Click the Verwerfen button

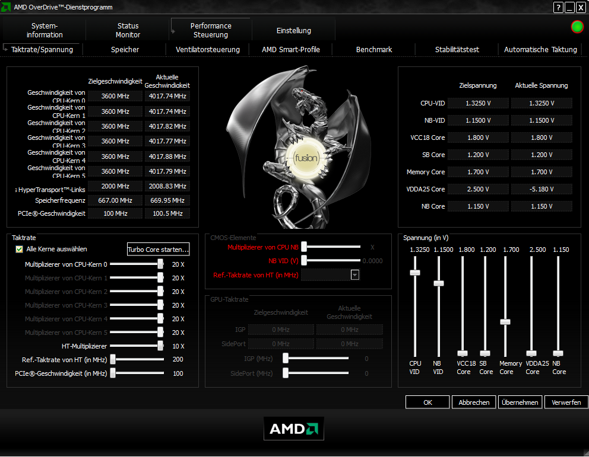[566, 402]
